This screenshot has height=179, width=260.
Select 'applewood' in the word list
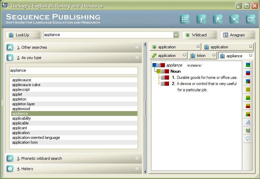click(74, 109)
